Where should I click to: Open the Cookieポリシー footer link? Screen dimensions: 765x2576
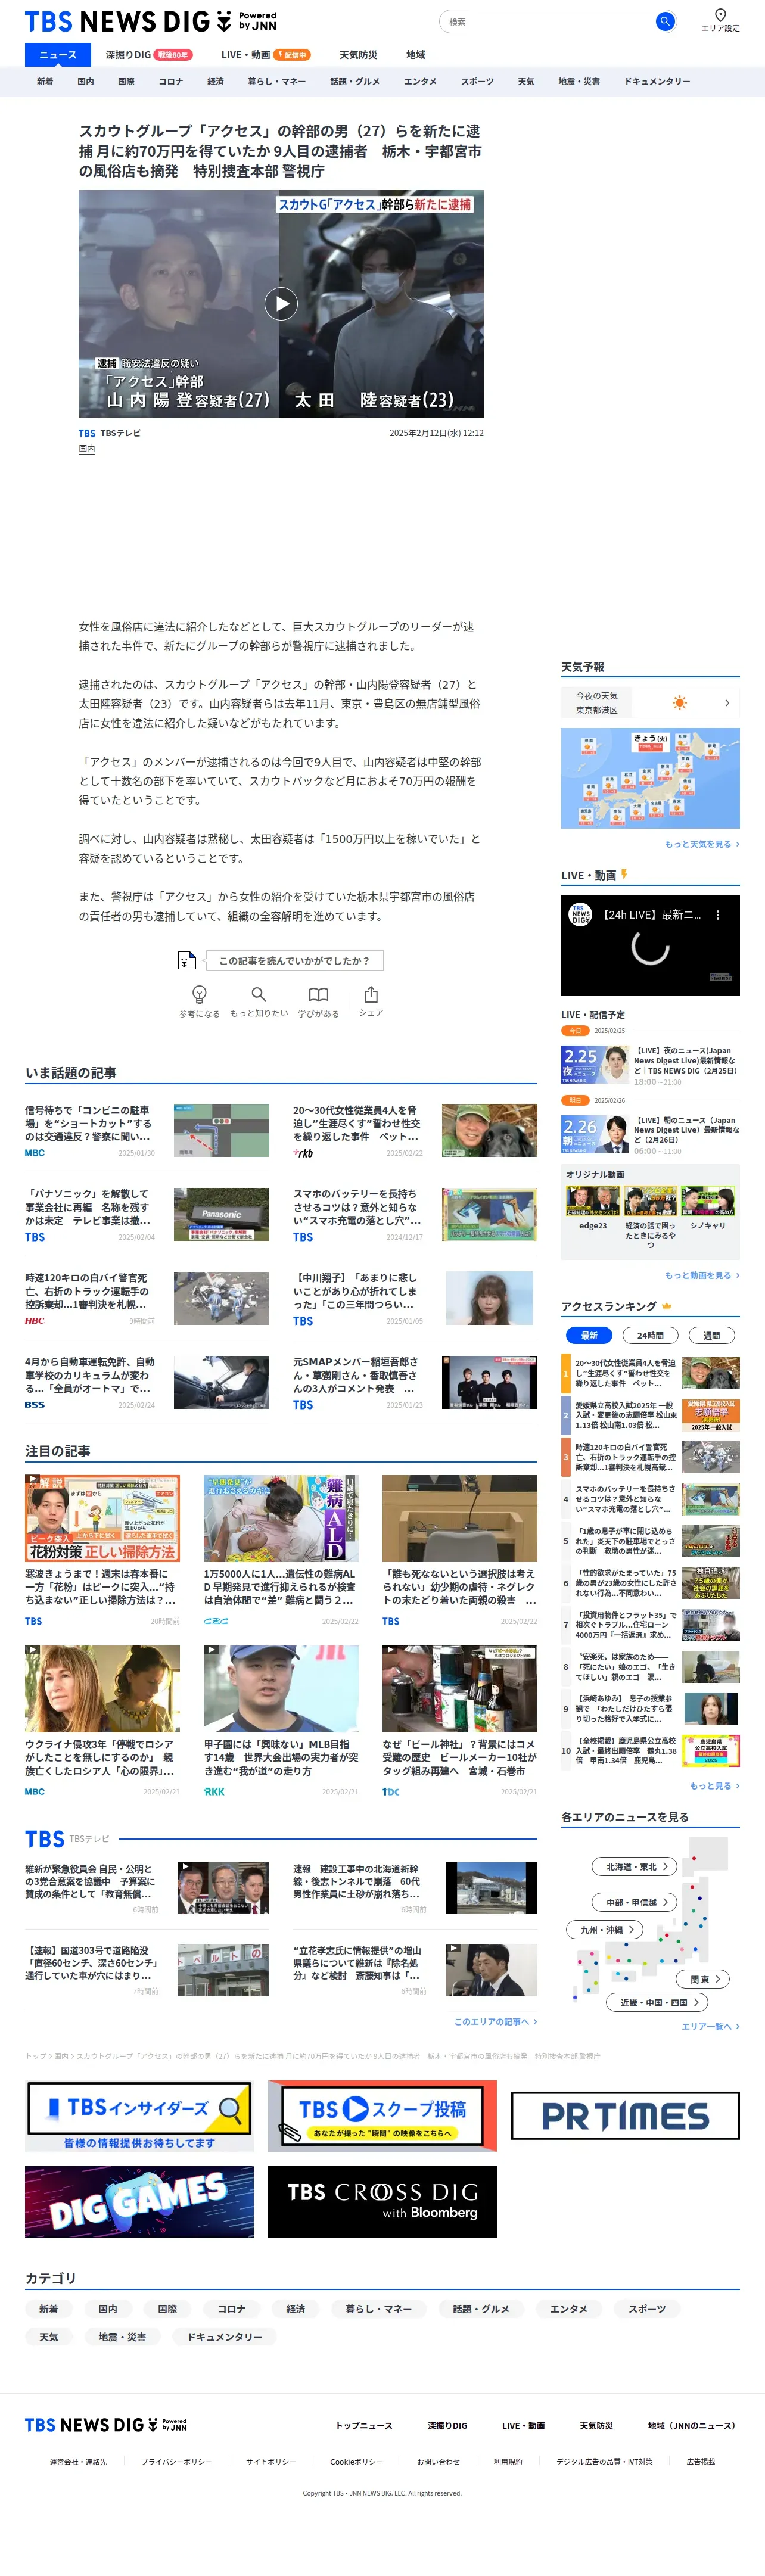click(x=356, y=2461)
